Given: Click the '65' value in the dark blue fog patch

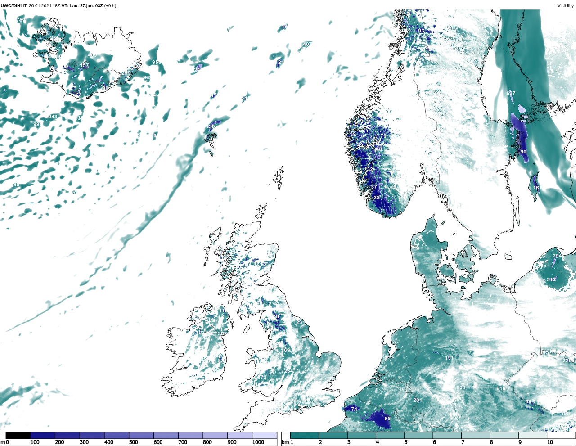Looking at the screenshot, I should coord(387,419).
